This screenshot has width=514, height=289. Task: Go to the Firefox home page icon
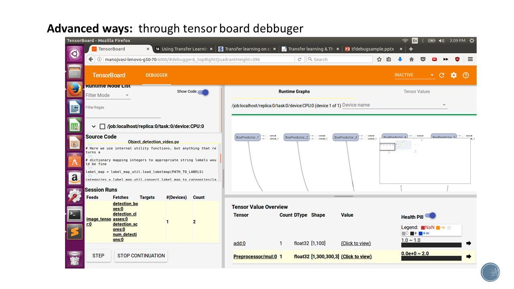tap(411, 59)
